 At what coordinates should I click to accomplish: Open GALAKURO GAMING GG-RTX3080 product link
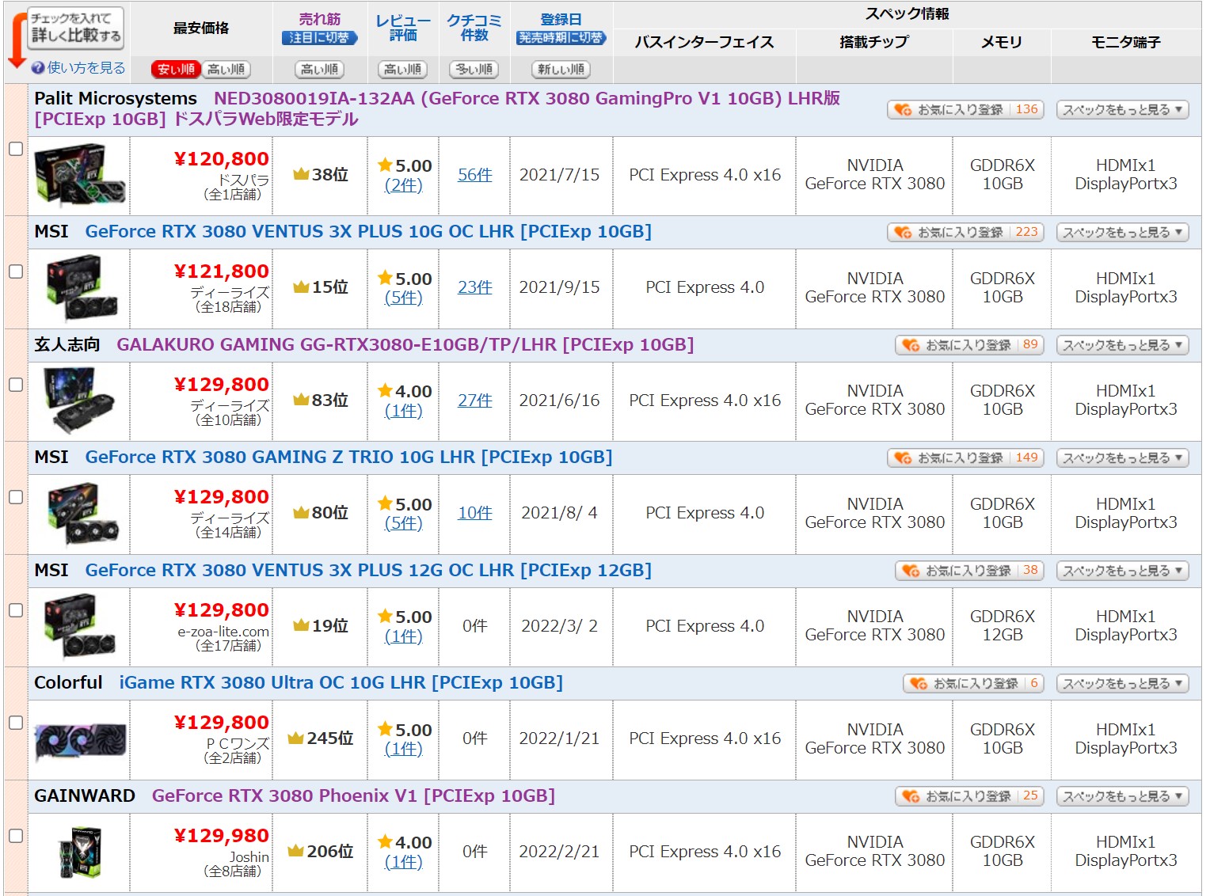(x=405, y=345)
